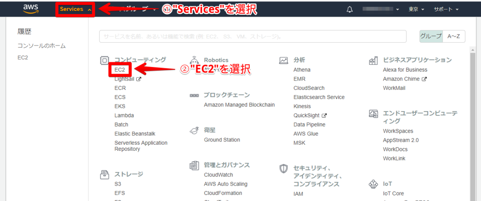Click the Robotics robot icon
Image resolution: width=481 pixels, height=201 pixels.
point(194,60)
